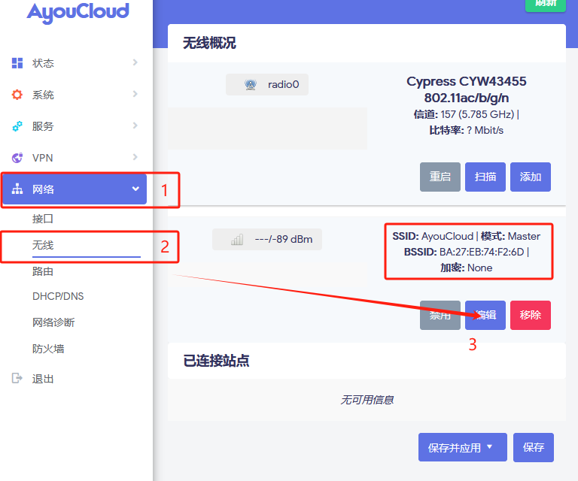This screenshot has height=481, width=578.
Task: Click the logout exit icon
Action: (x=17, y=379)
